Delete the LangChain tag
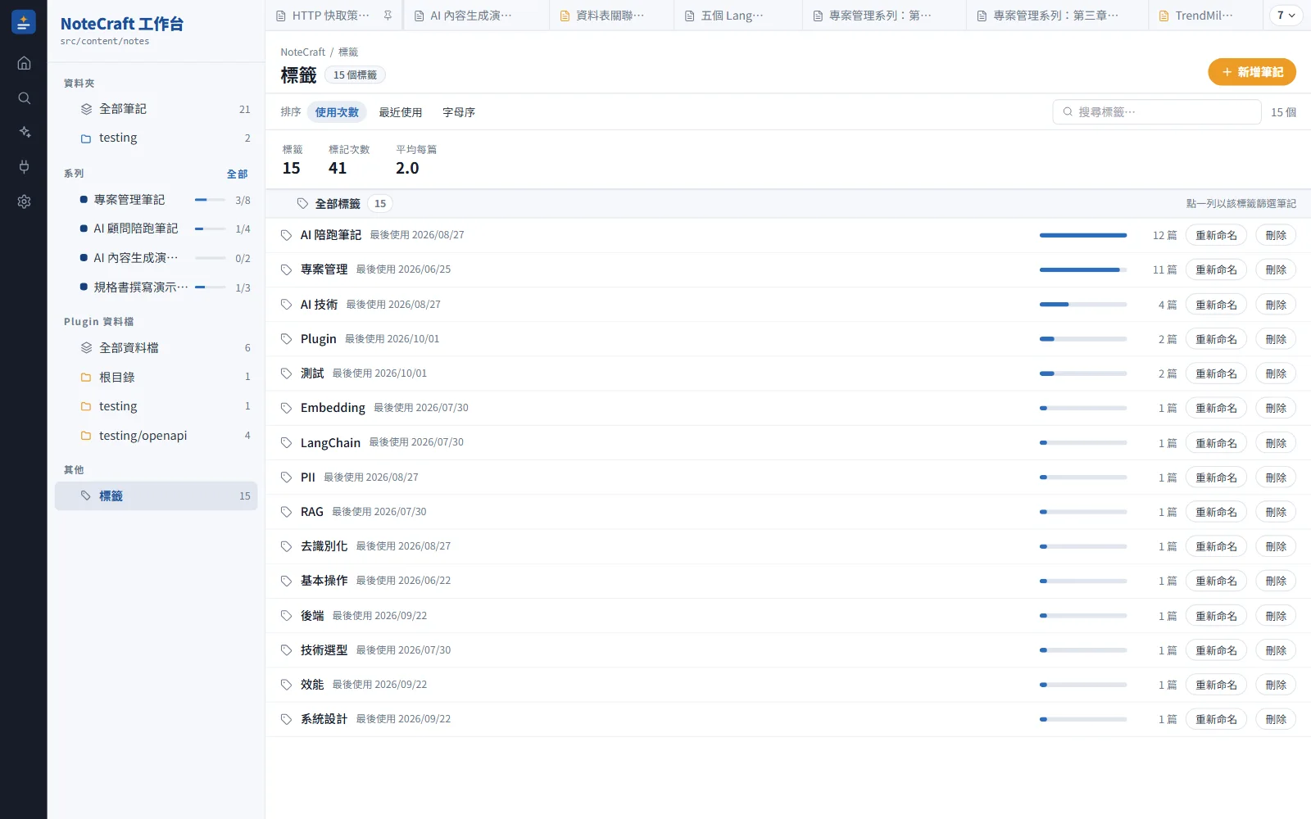This screenshot has width=1311, height=819. coord(1276,443)
